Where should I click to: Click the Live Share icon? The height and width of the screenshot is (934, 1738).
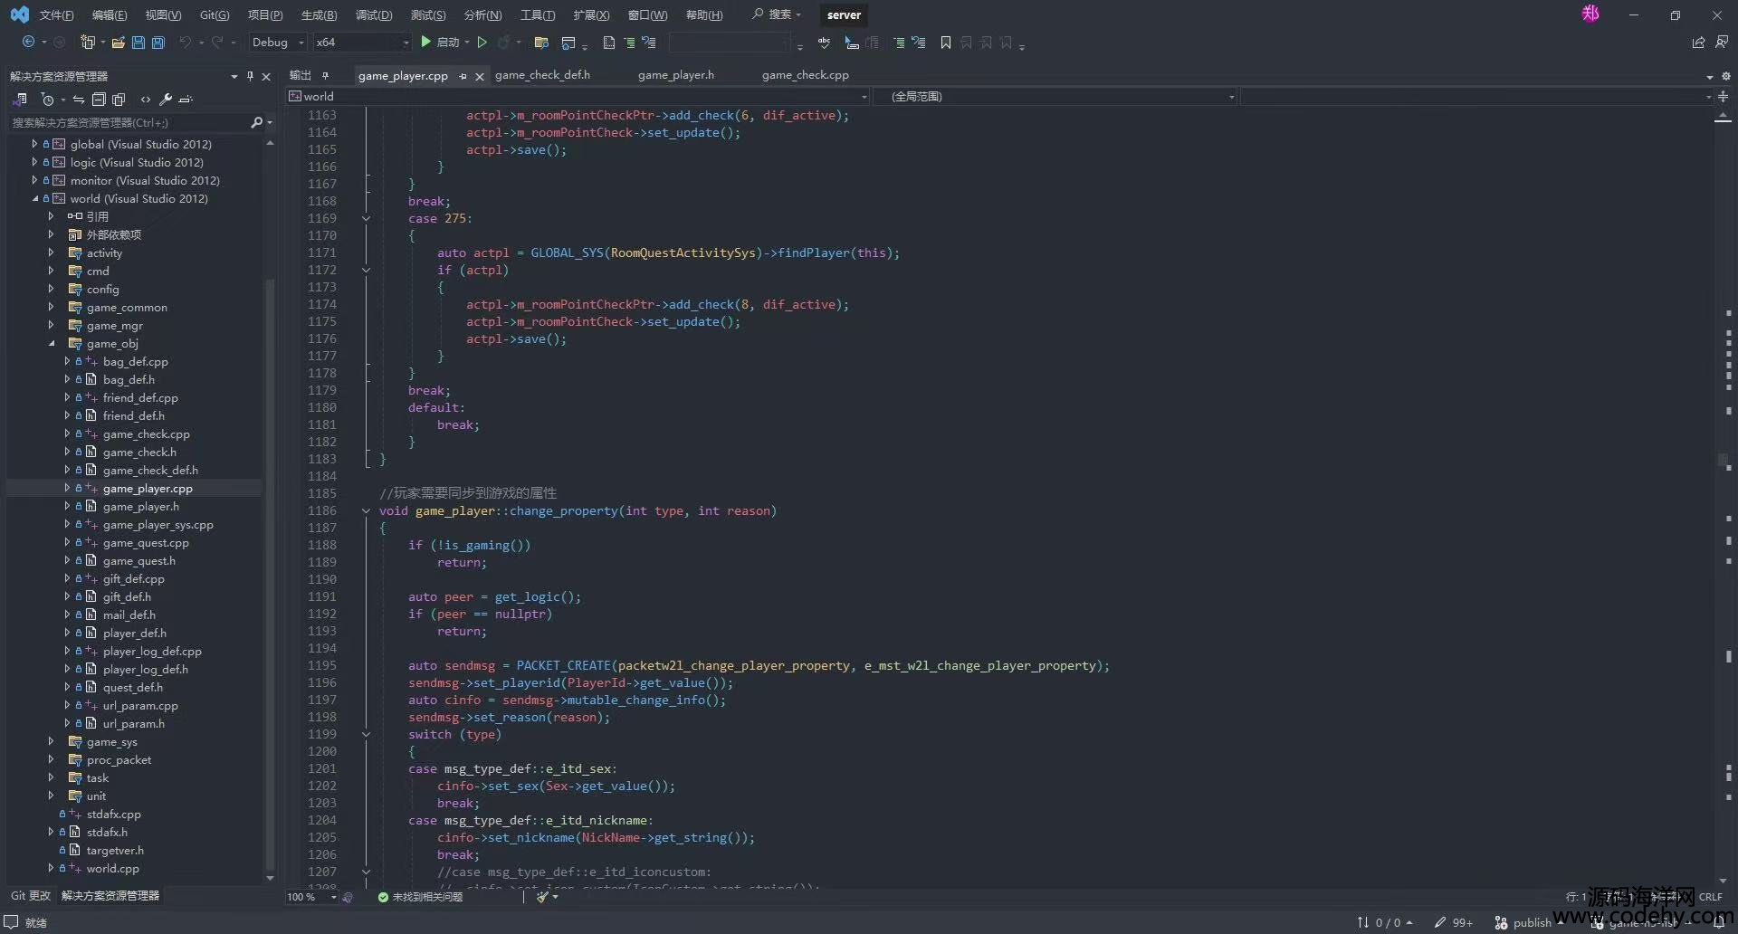tap(1698, 43)
